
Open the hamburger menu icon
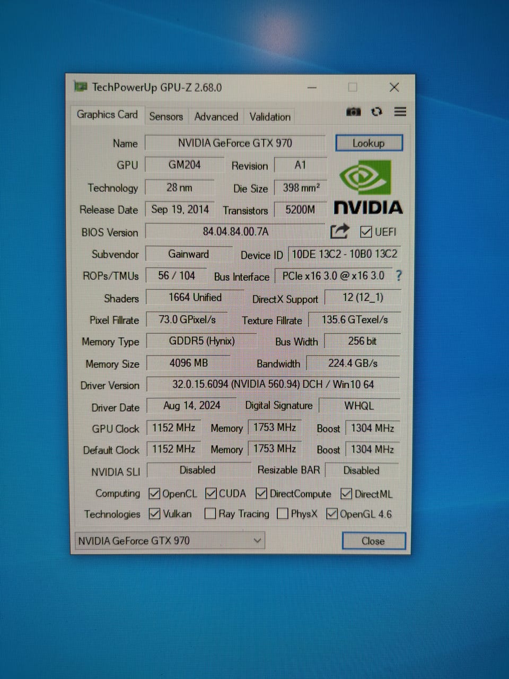point(400,111)
